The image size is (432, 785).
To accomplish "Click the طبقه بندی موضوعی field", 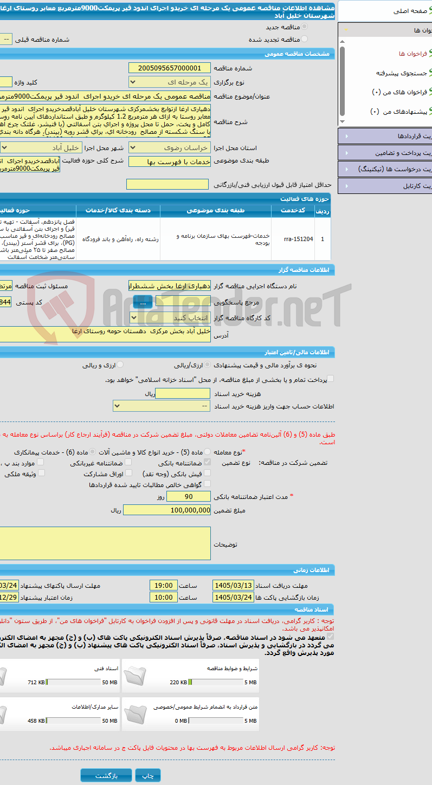I will pyautogui.click(x=169, y=161).
